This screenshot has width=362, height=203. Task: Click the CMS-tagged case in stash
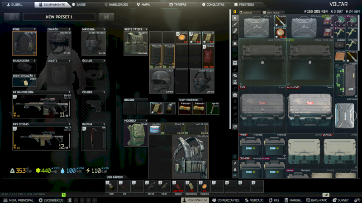click(262, 110)
